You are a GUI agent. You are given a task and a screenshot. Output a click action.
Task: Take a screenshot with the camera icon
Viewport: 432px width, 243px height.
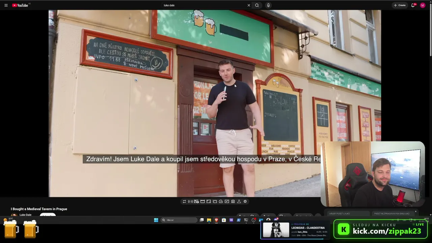[x=233, y=201]
